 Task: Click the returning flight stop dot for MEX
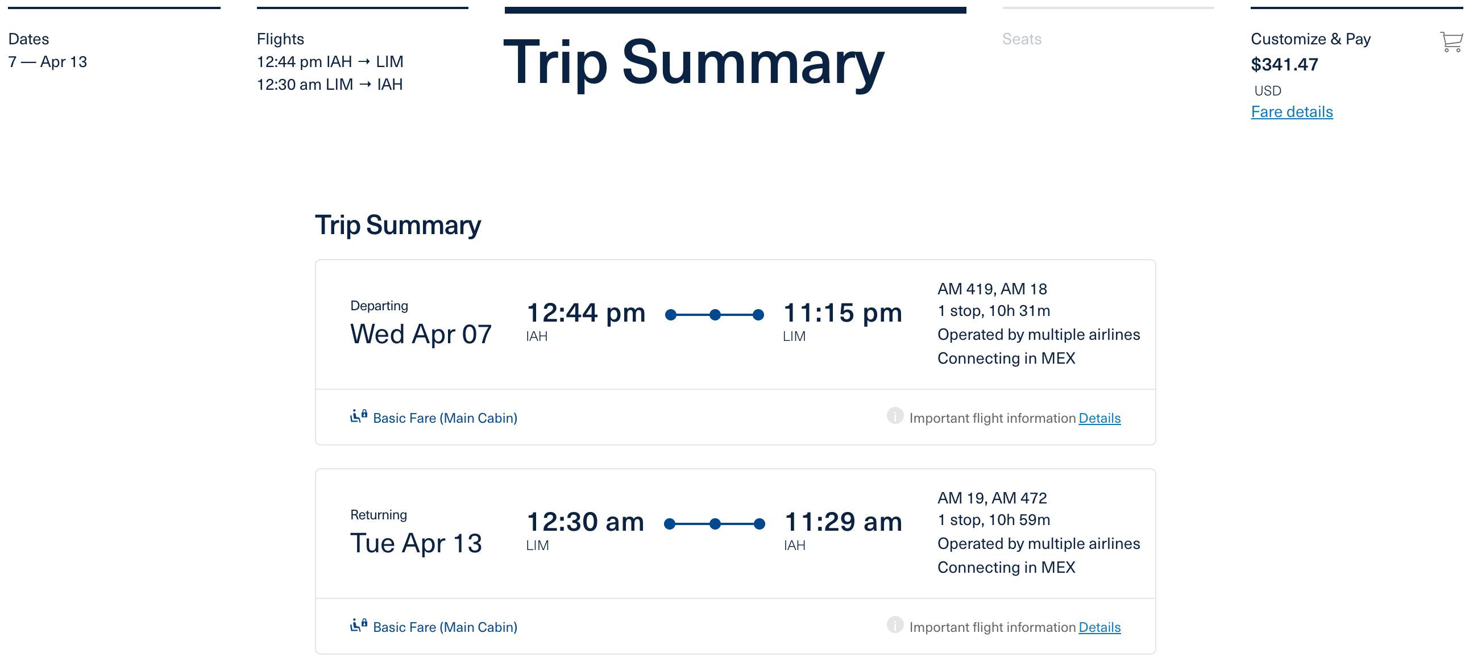click(x=715, y=524)
